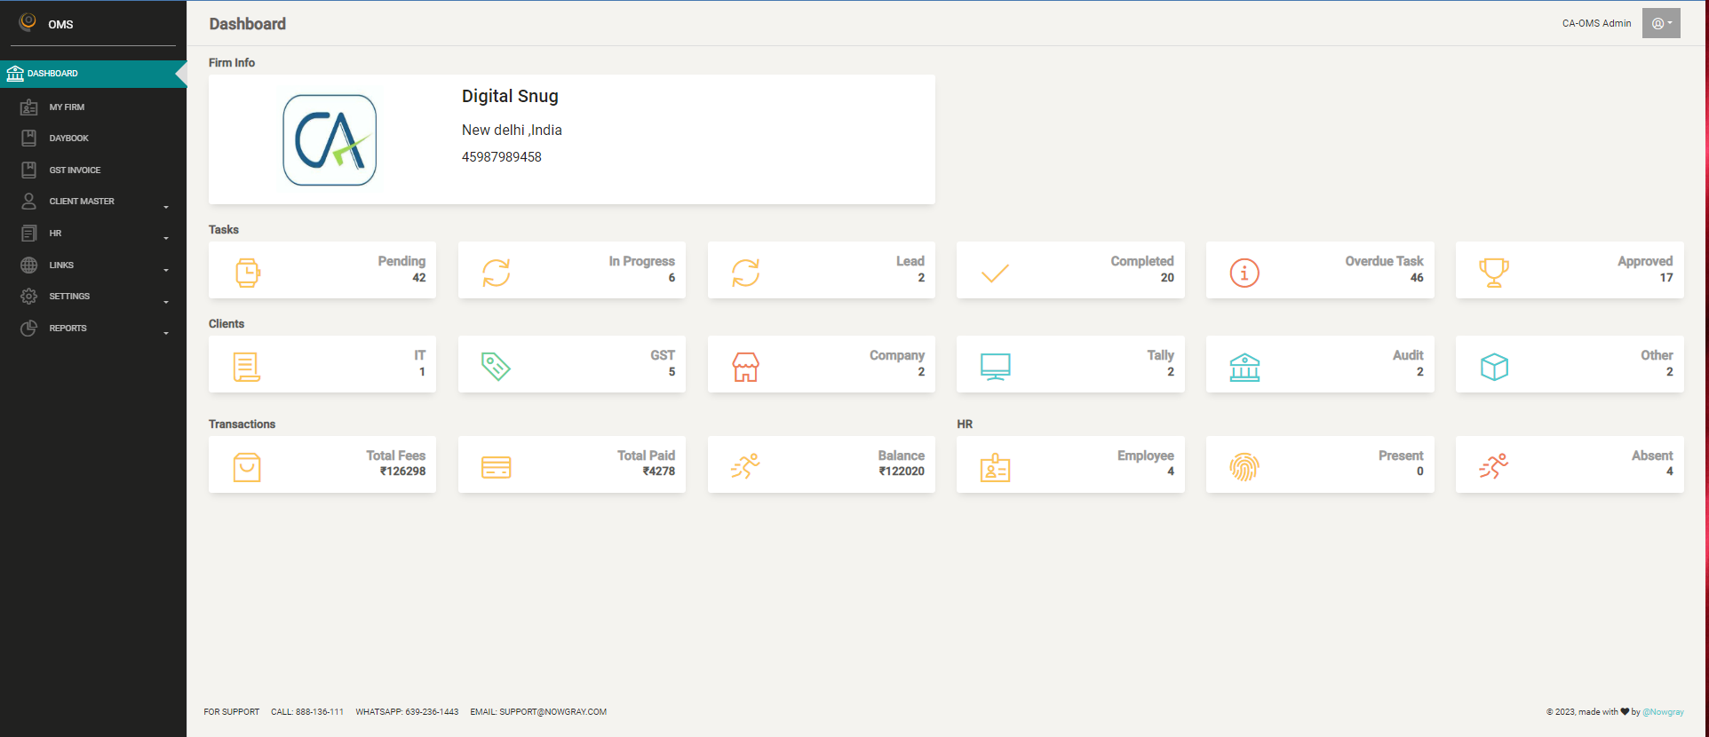The width and height of the screenshot is (1709, 737).
Task: Click the Company clients shop icon
Action: [x=746, y=367]
